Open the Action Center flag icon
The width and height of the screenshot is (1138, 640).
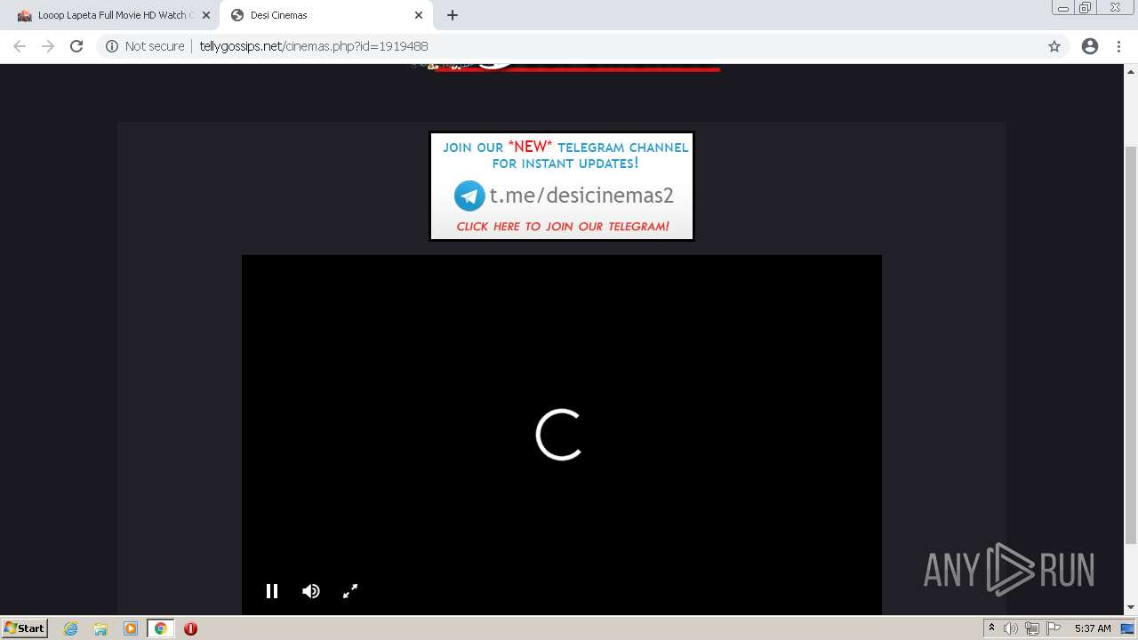pos(1054,628)
